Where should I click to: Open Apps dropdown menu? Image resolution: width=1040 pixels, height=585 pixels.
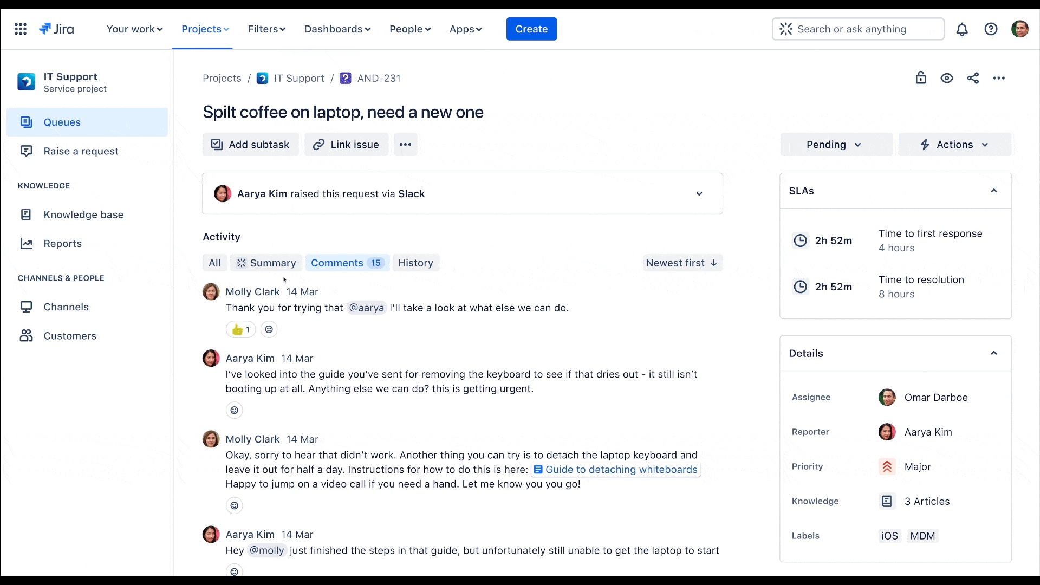click(x=465, y=29)
